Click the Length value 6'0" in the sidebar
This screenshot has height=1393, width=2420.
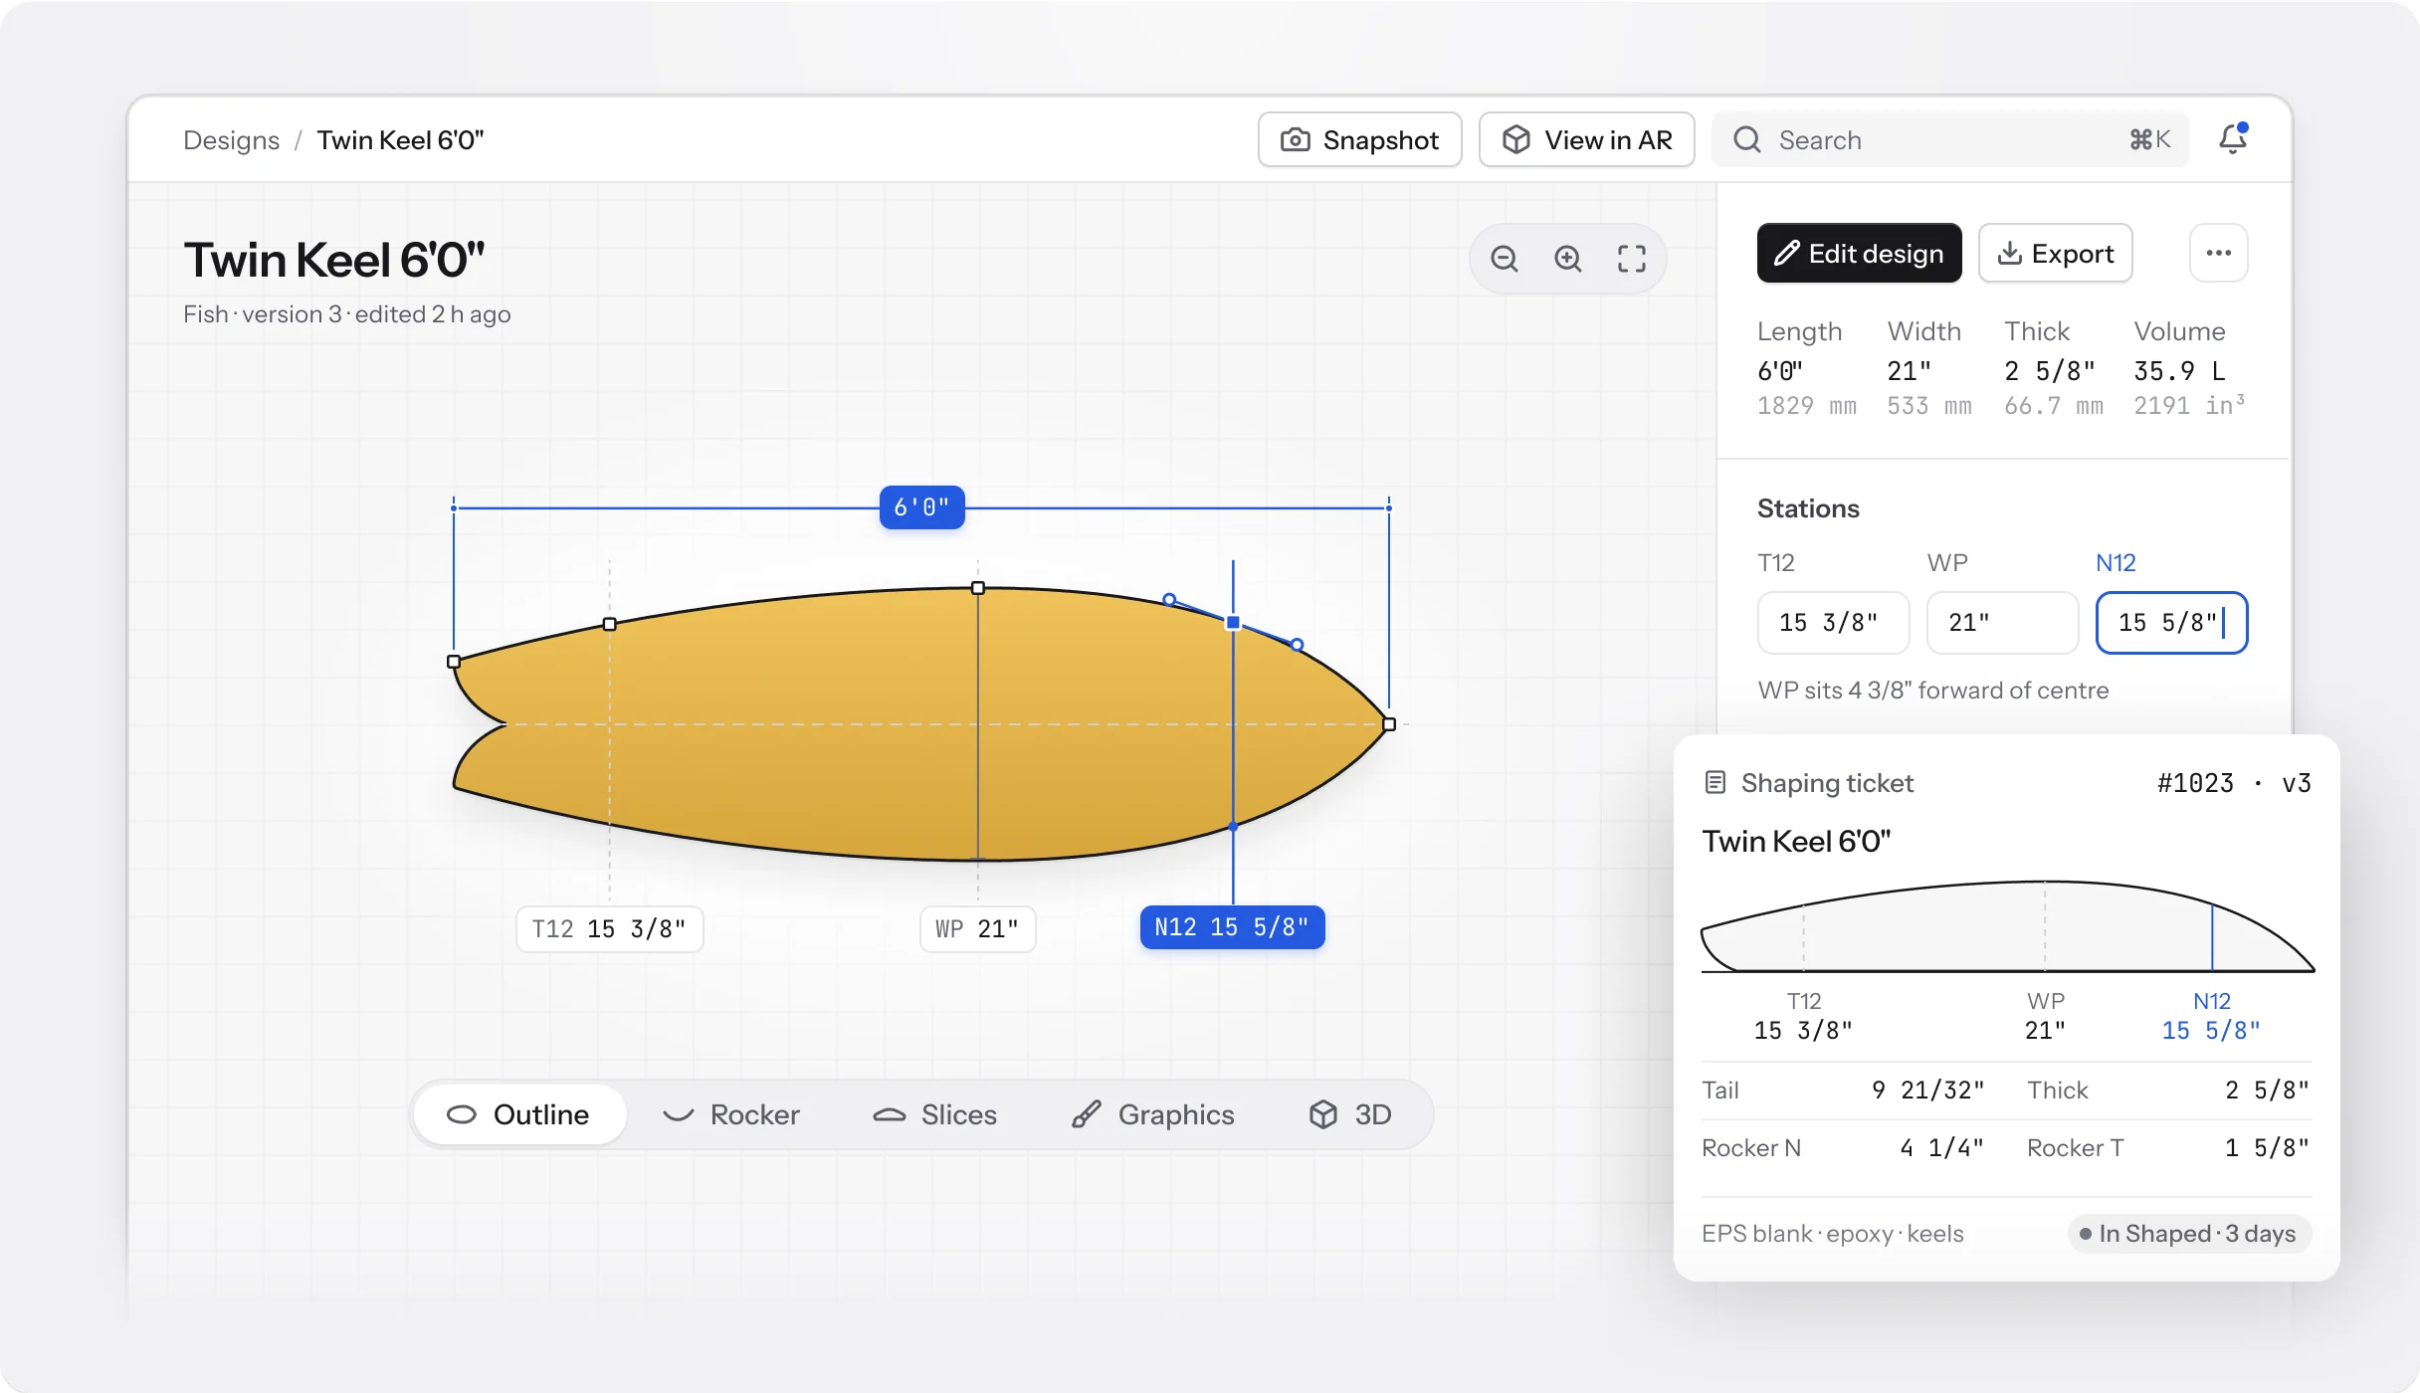[x=1780, y=371]
